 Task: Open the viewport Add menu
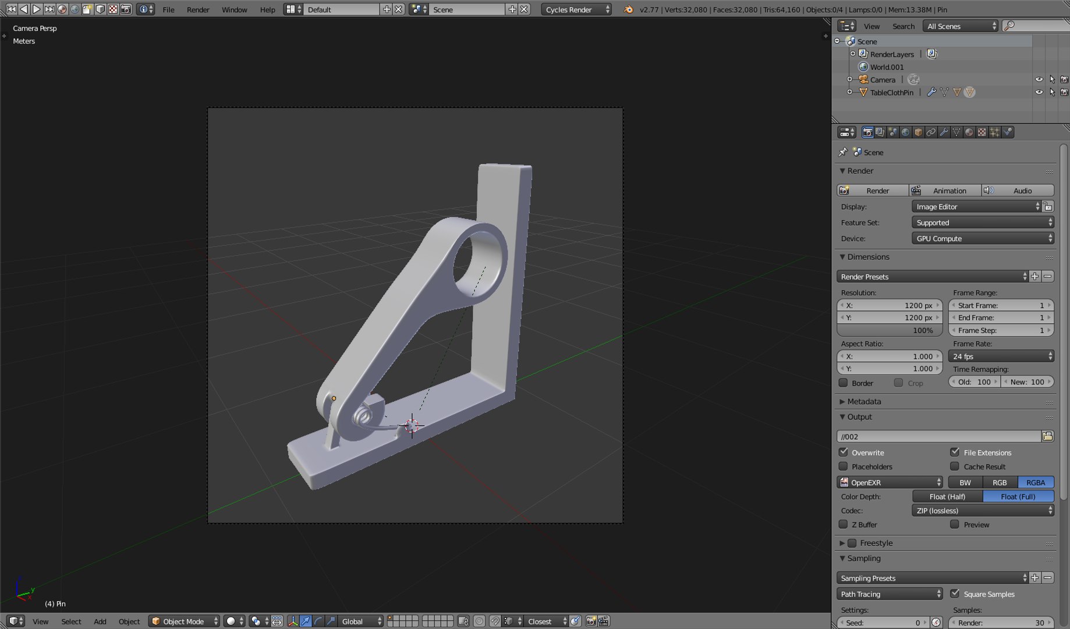(x=100, y=621)
